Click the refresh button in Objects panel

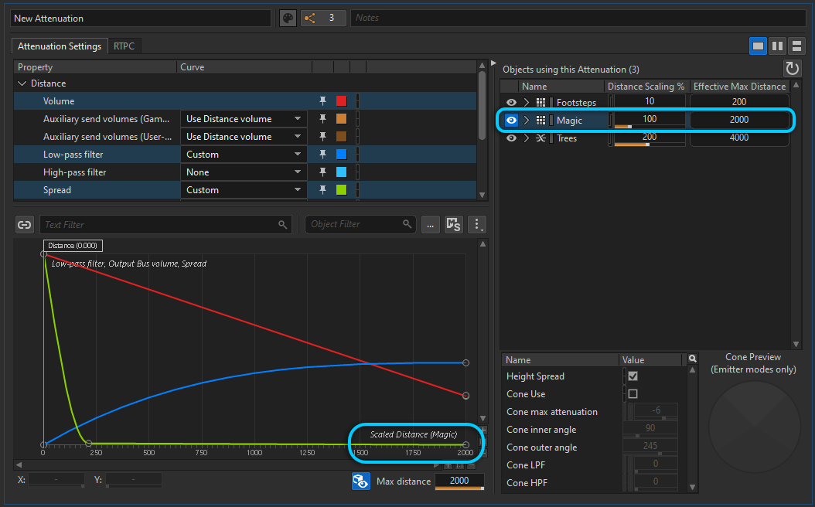tap(792, 69)
